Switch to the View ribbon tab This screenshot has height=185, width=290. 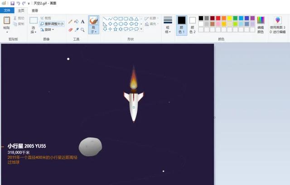(35, 10)
